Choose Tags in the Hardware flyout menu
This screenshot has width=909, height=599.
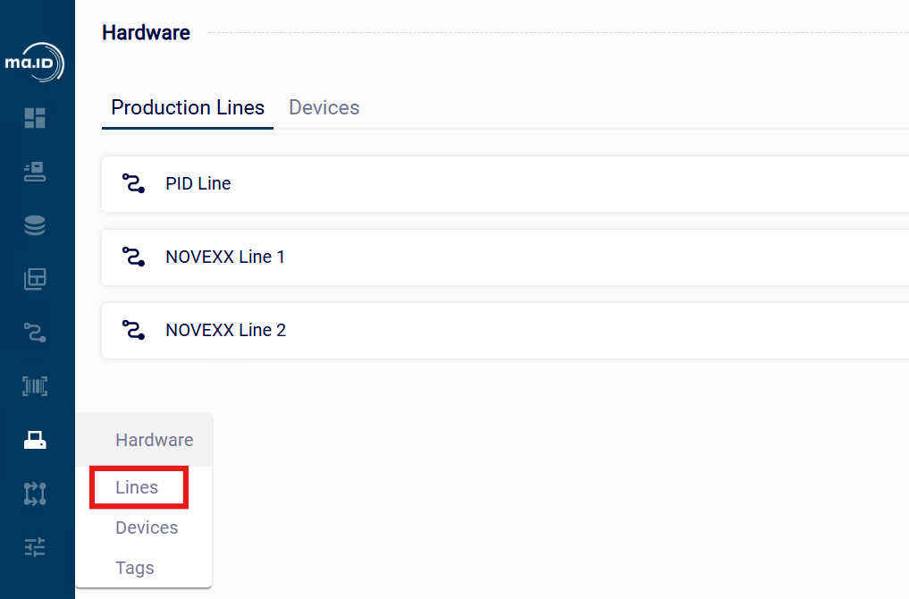[134, 568]
